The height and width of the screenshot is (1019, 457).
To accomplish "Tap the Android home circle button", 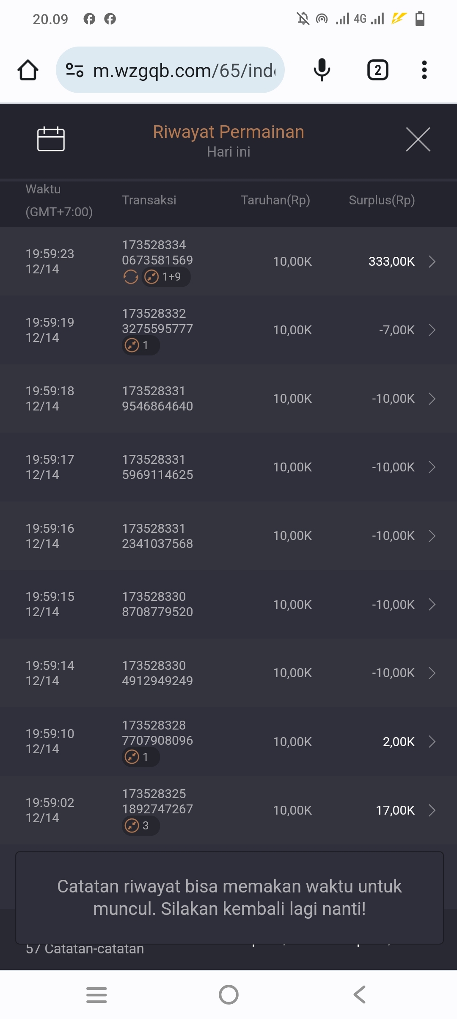I will [228, 994].
